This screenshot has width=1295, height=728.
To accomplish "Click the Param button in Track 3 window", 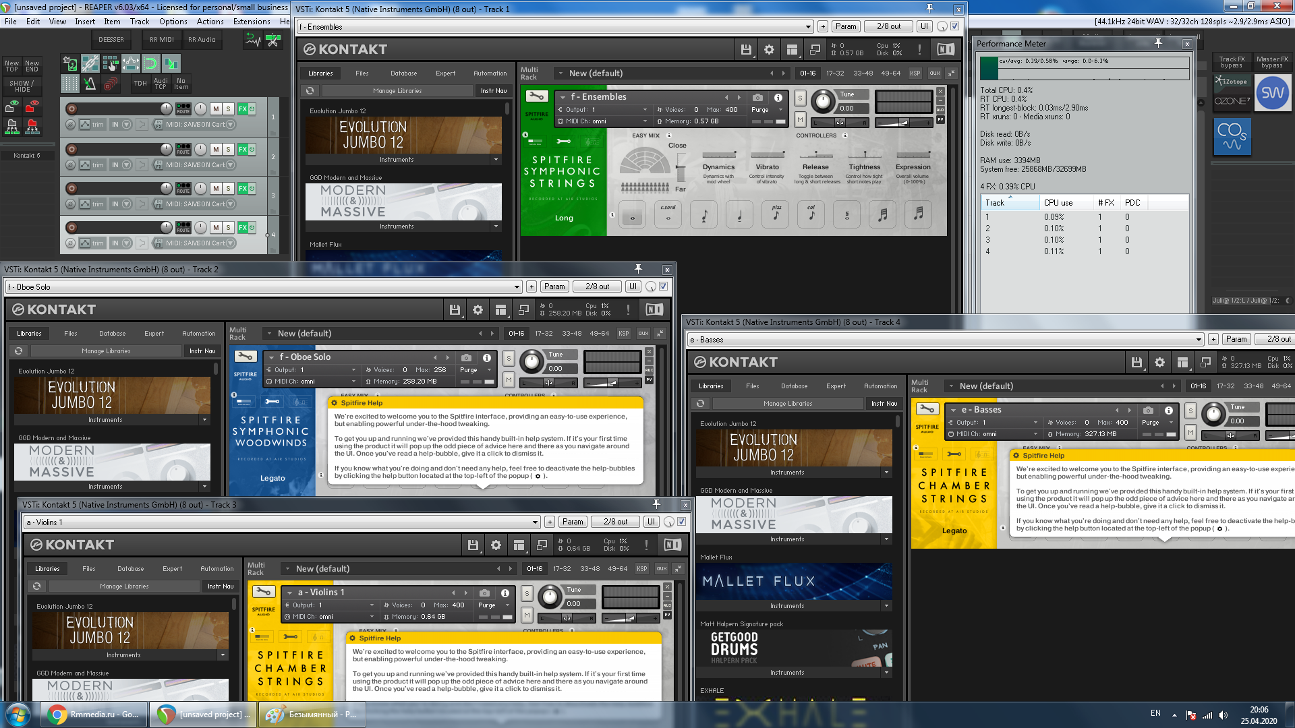I will click(572, 522).
